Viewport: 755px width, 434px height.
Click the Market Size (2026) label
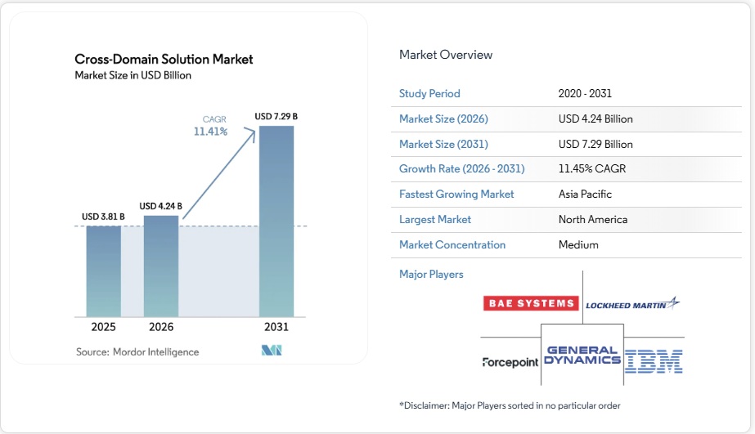(x=443, y=119)
